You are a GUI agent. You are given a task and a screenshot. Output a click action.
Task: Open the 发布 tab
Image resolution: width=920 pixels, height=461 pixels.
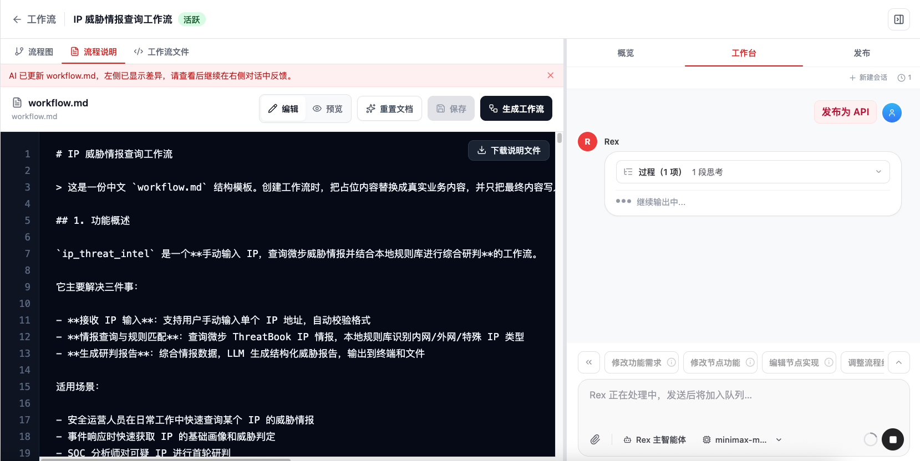point(862,53)
